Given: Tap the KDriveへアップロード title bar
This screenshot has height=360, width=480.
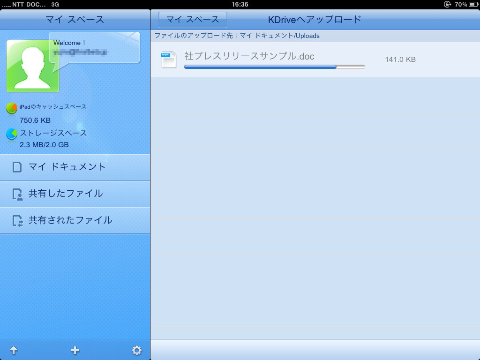Looking at the screenshot, I should (315, 20).
